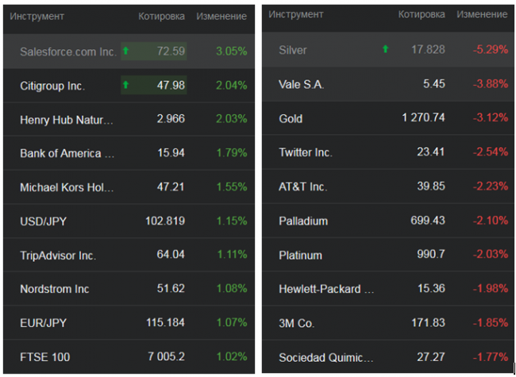Viewport: 516px width, 377px height.
Task: Click Silver's -5.29% change value
Action: tap(489, 50)
